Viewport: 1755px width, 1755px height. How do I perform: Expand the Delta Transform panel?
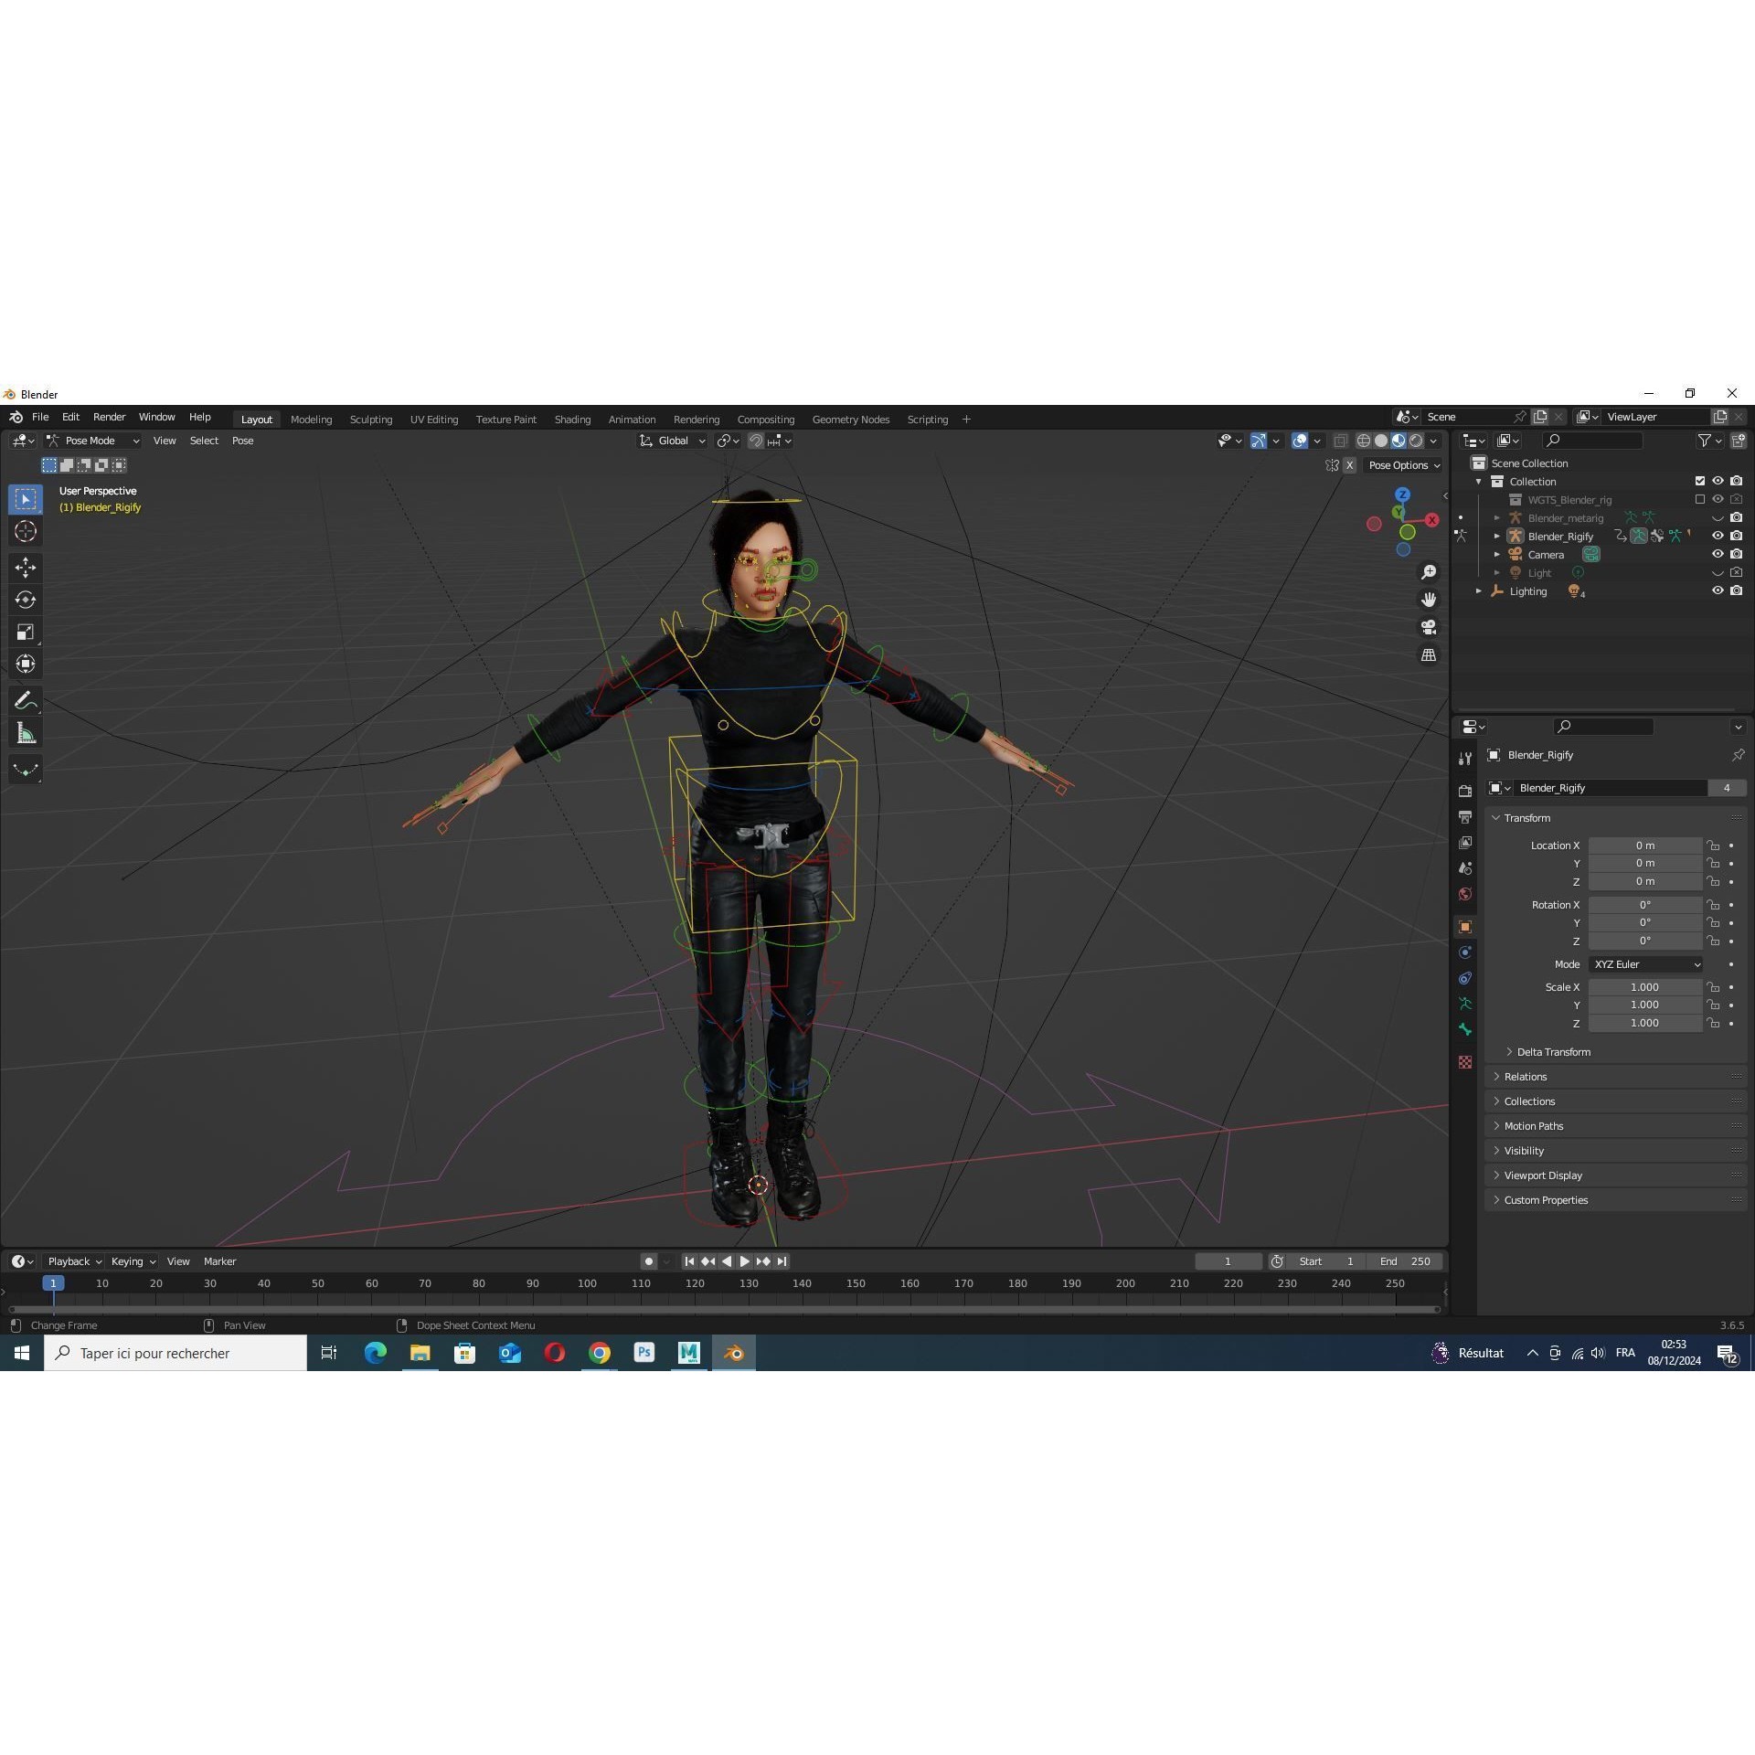pyautogui.click(x=1553, y=1052)
